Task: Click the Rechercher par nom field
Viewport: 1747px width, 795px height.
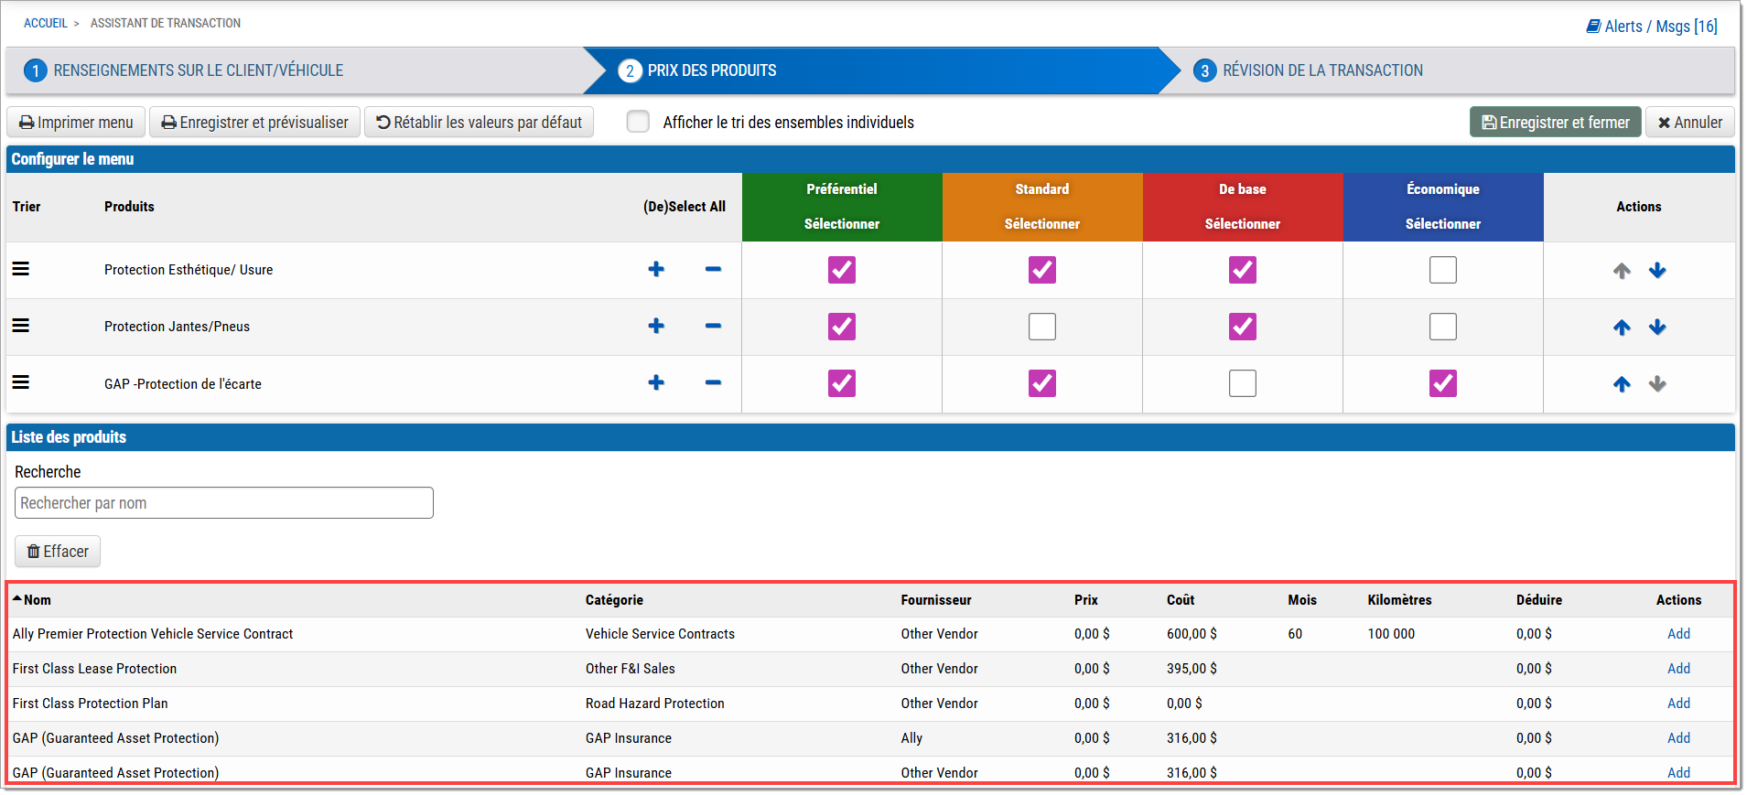Action: pyautogui.click(x=224, y=503)
